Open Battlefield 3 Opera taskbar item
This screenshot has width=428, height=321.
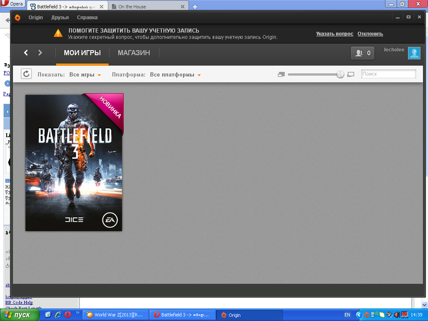tap(183, 315)
